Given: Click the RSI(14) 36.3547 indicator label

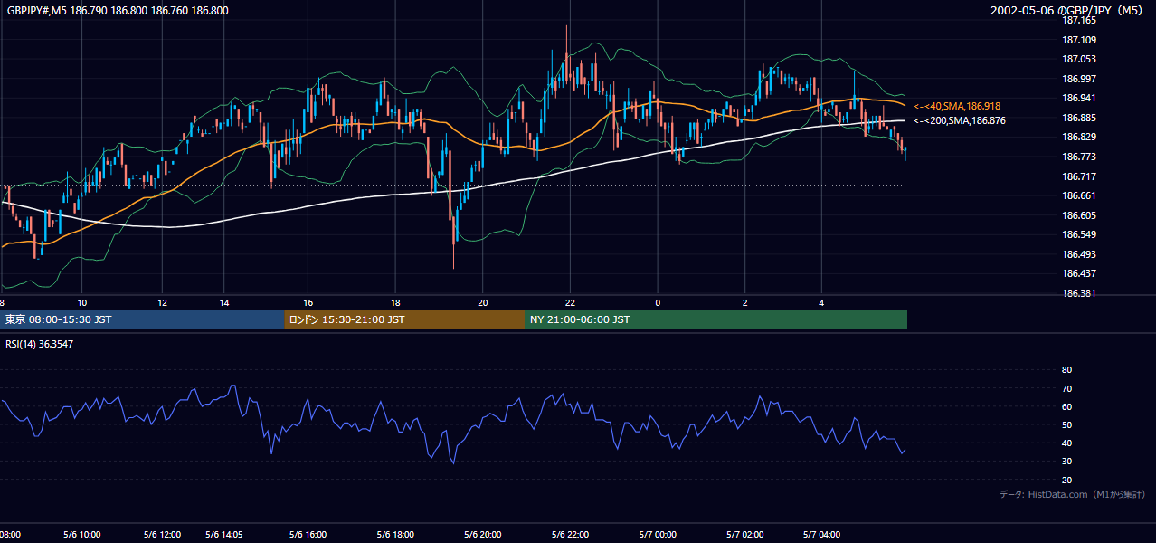Looking at the screenshot, I should click(x=40, y=343).
